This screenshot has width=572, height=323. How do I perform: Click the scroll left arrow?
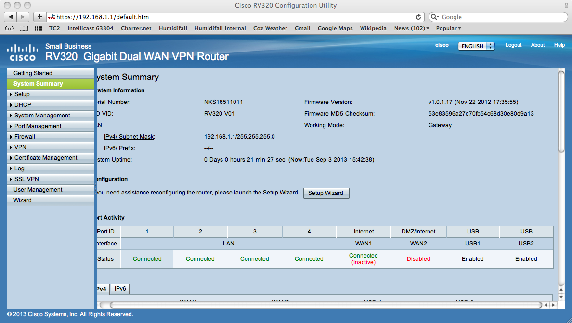(546, 305)
